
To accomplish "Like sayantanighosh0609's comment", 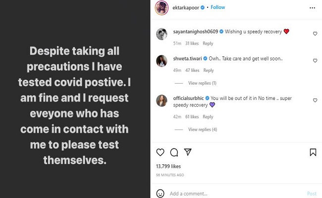I will click(315, 34).
